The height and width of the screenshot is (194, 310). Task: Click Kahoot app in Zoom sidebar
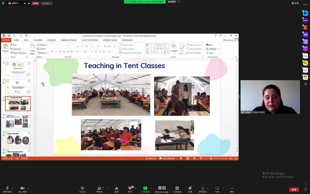click(305, 20)
